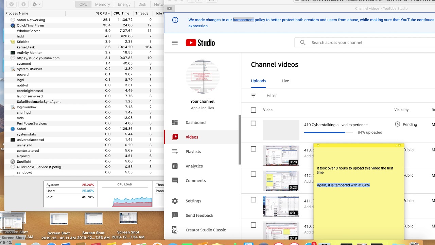Switch to the Memory tab in Activity Monitor

(102, 4)
